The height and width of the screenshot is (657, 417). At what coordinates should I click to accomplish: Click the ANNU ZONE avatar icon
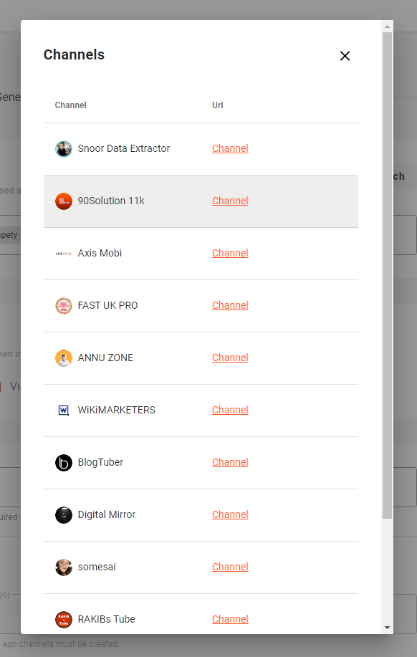[x=64, y=358]
